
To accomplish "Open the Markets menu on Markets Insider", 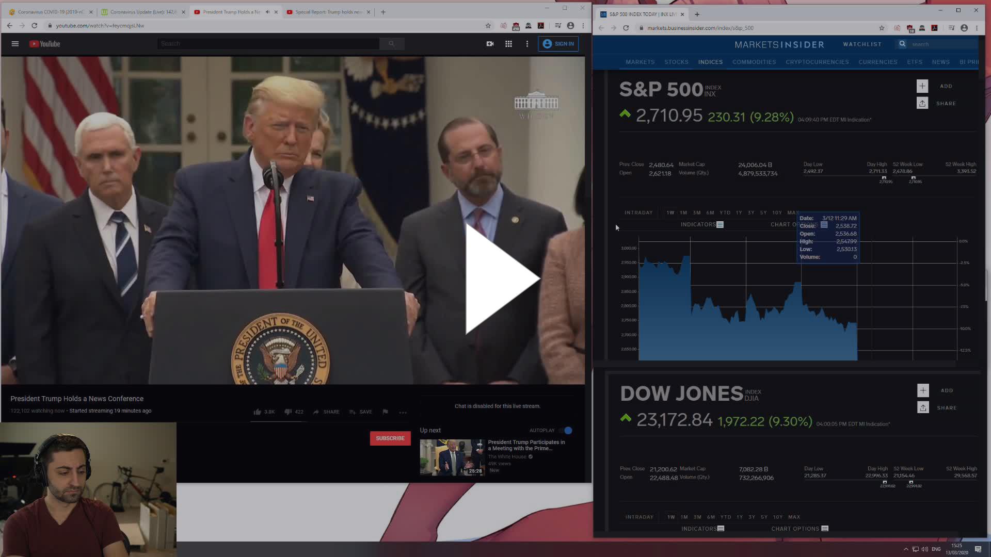I will 640,62.
